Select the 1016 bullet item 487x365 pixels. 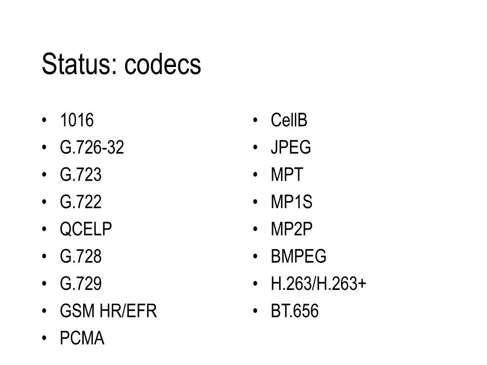click(x=77, y=120)
